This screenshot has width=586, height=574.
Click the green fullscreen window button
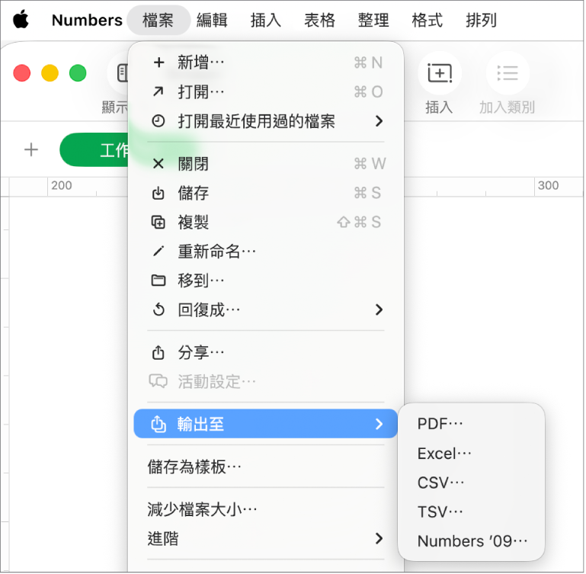tap(78, 73)
